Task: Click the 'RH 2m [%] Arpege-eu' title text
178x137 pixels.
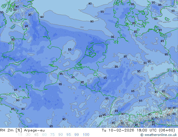Action: [x=22, y=130]
